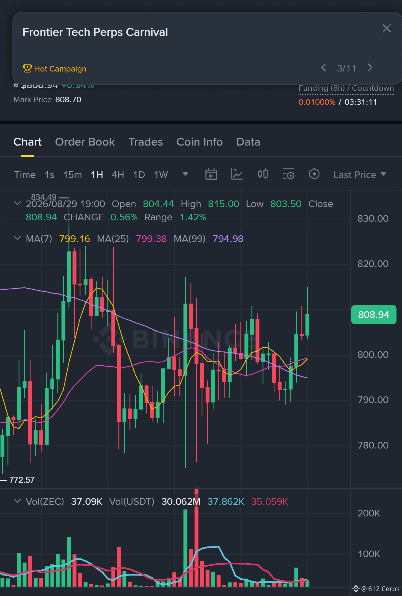Open the chart display settings icon
402x596 pixels.
(289, 174)
